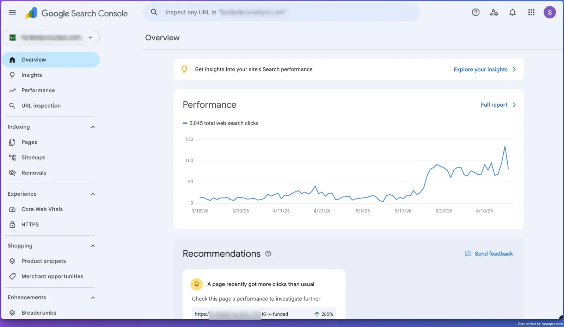Click the Overview home icon
564x327 pixels.
12,60
